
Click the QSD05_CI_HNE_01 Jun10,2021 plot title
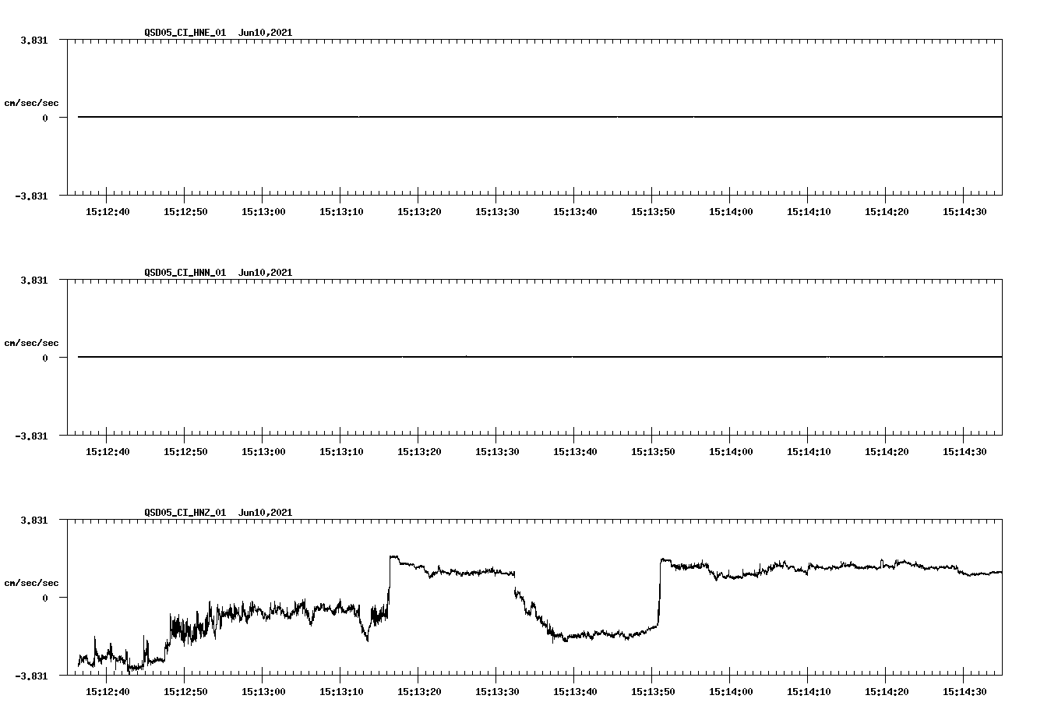[x=218, y=33]
